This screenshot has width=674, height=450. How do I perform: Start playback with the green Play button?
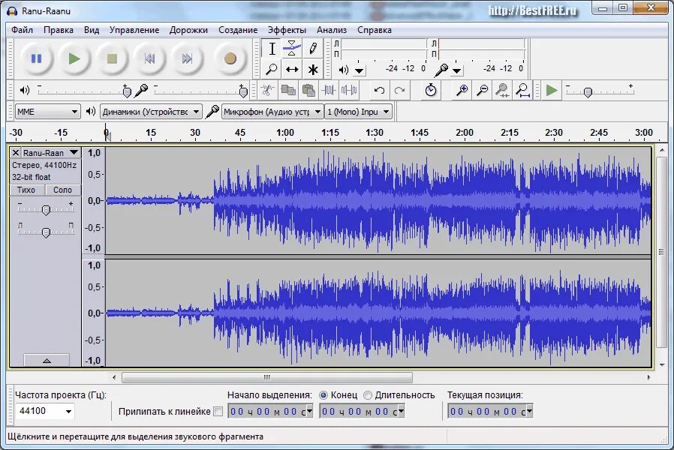click(x=74, y=58)
